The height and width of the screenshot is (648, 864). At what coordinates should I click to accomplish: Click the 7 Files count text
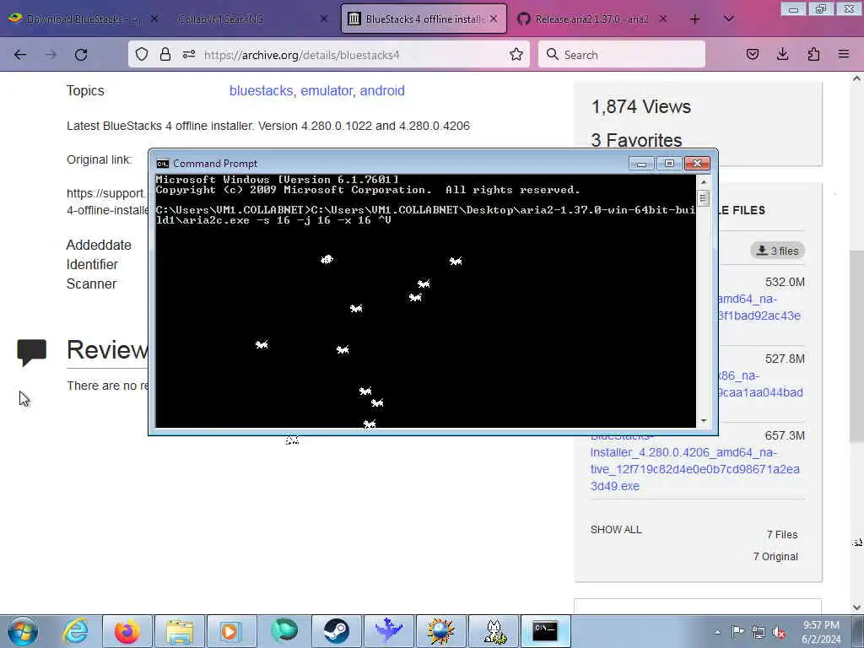pyautogui.click(x=782, y=534)
